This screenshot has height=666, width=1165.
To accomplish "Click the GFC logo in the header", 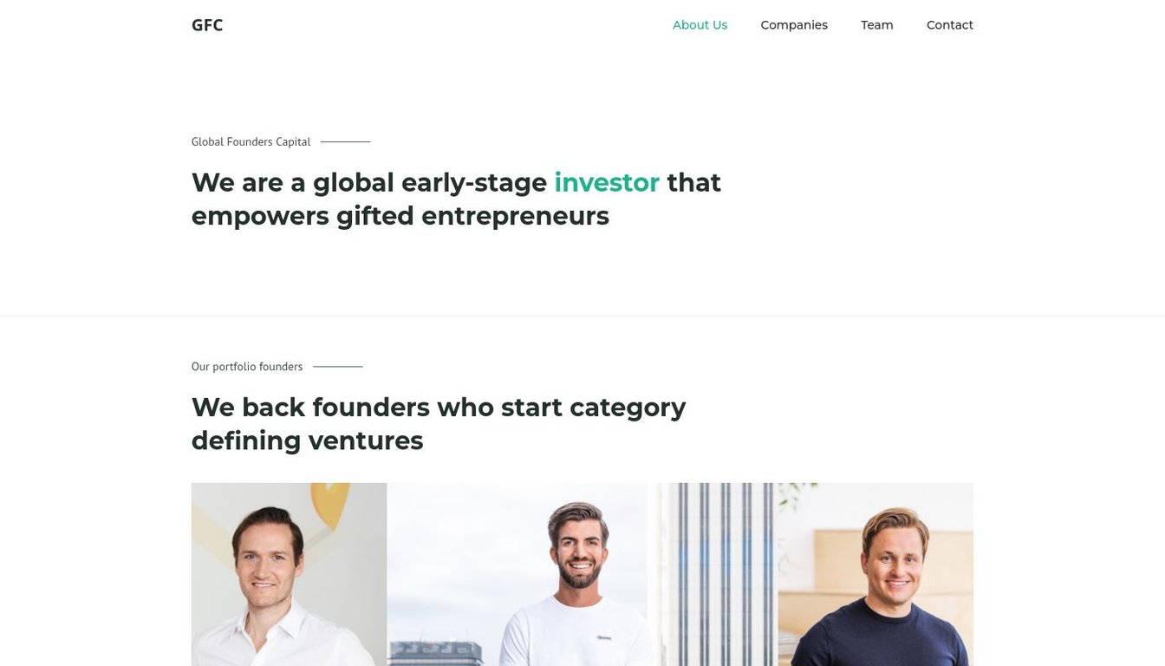I will (x=207, y=25).
